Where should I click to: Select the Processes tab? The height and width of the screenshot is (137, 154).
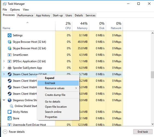tap(9, 15)
